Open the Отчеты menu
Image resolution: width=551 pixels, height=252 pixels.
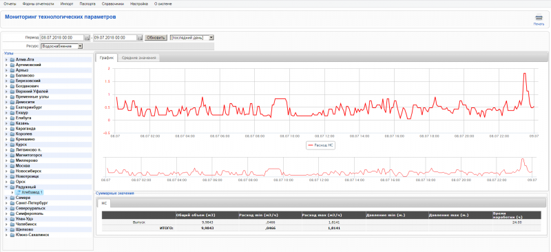click(10, 4)
